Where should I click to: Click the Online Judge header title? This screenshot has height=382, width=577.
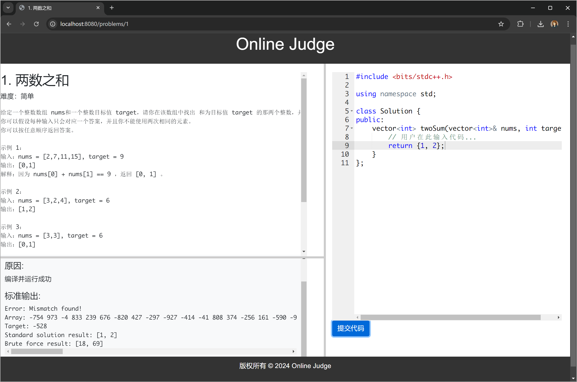coord(285,44)
